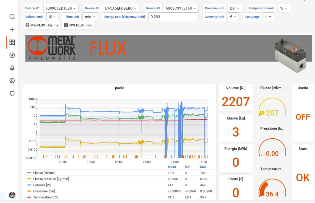Open the Device #3 dropdown 6009C3958160
The image size is (315, 203).
181,8
